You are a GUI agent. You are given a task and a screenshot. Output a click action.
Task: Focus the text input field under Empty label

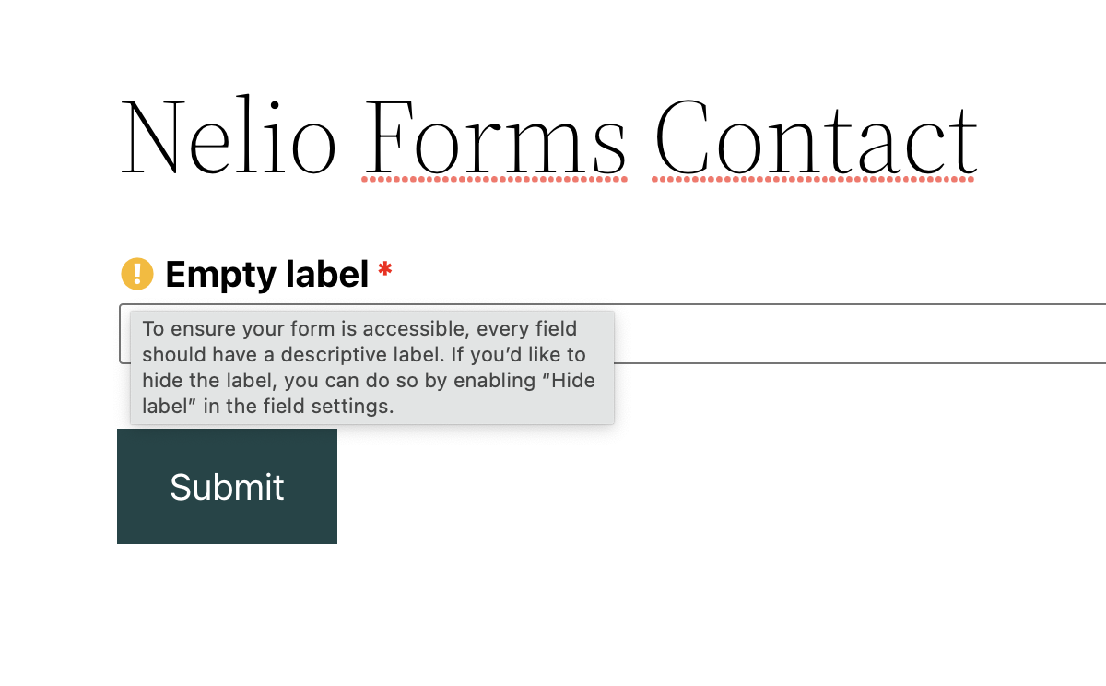pos(613,334)
